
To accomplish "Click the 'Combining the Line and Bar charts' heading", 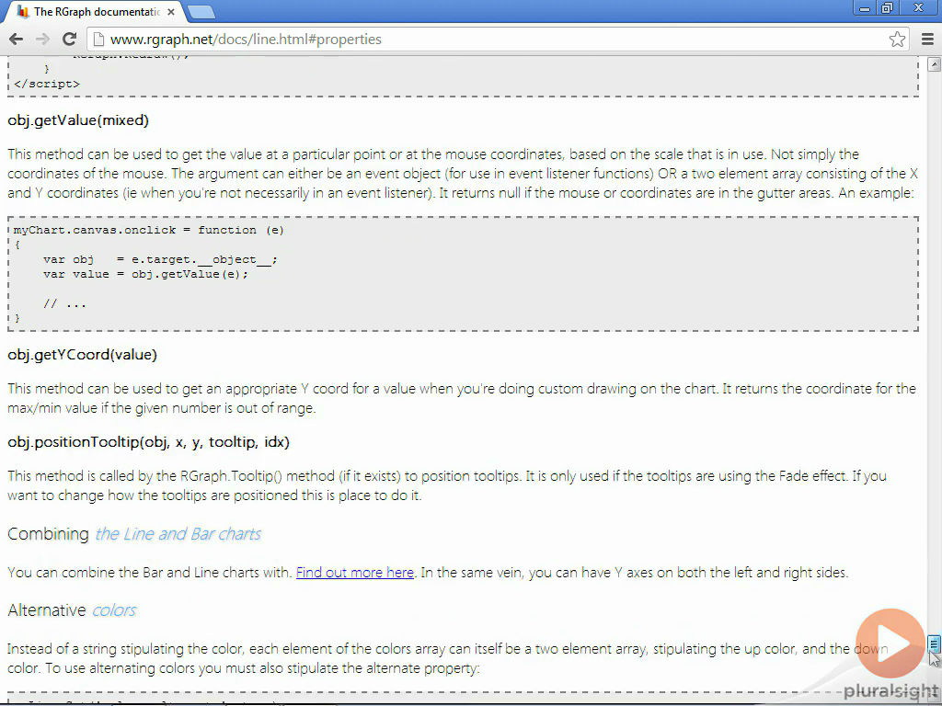I will point(134,534).
